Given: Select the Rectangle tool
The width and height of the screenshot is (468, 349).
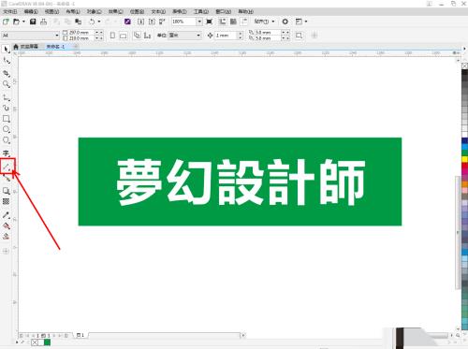Looking at the screenshot, I should click(7, 119).
